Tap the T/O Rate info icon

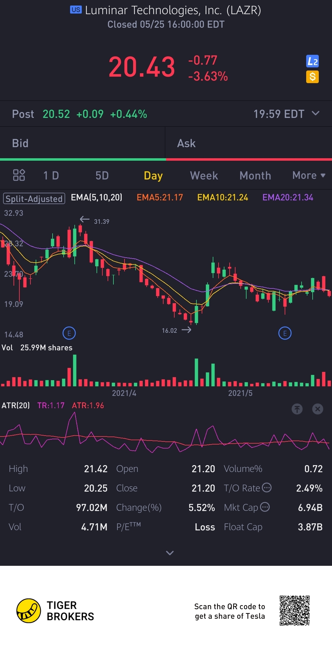(267, 488)
